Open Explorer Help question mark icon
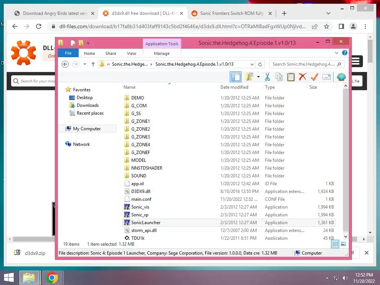 click(x=344, y=53)
